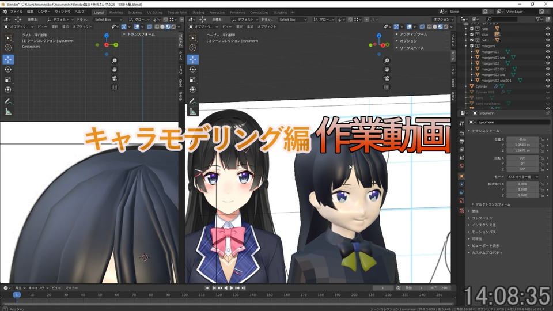Click zoom magnifier in right viewport
Image resolution: width=553 pixels, height=311 pixels.
387,60
